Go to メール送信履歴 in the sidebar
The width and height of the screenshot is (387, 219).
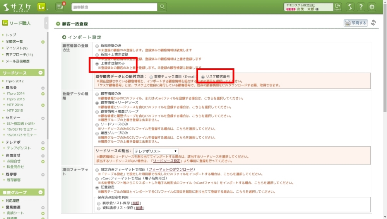[17, 61]
